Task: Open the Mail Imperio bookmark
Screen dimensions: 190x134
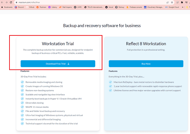Action: point(66,7)
